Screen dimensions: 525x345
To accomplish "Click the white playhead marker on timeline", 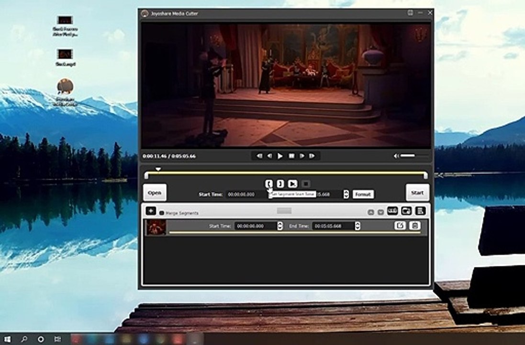I will (158, 169).
